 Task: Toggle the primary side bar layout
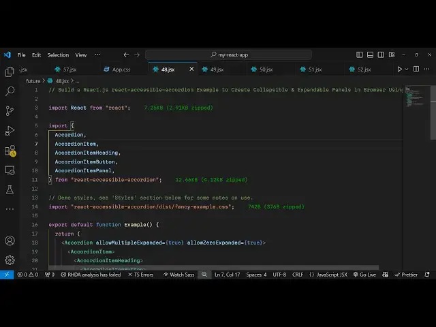(359, 54)
